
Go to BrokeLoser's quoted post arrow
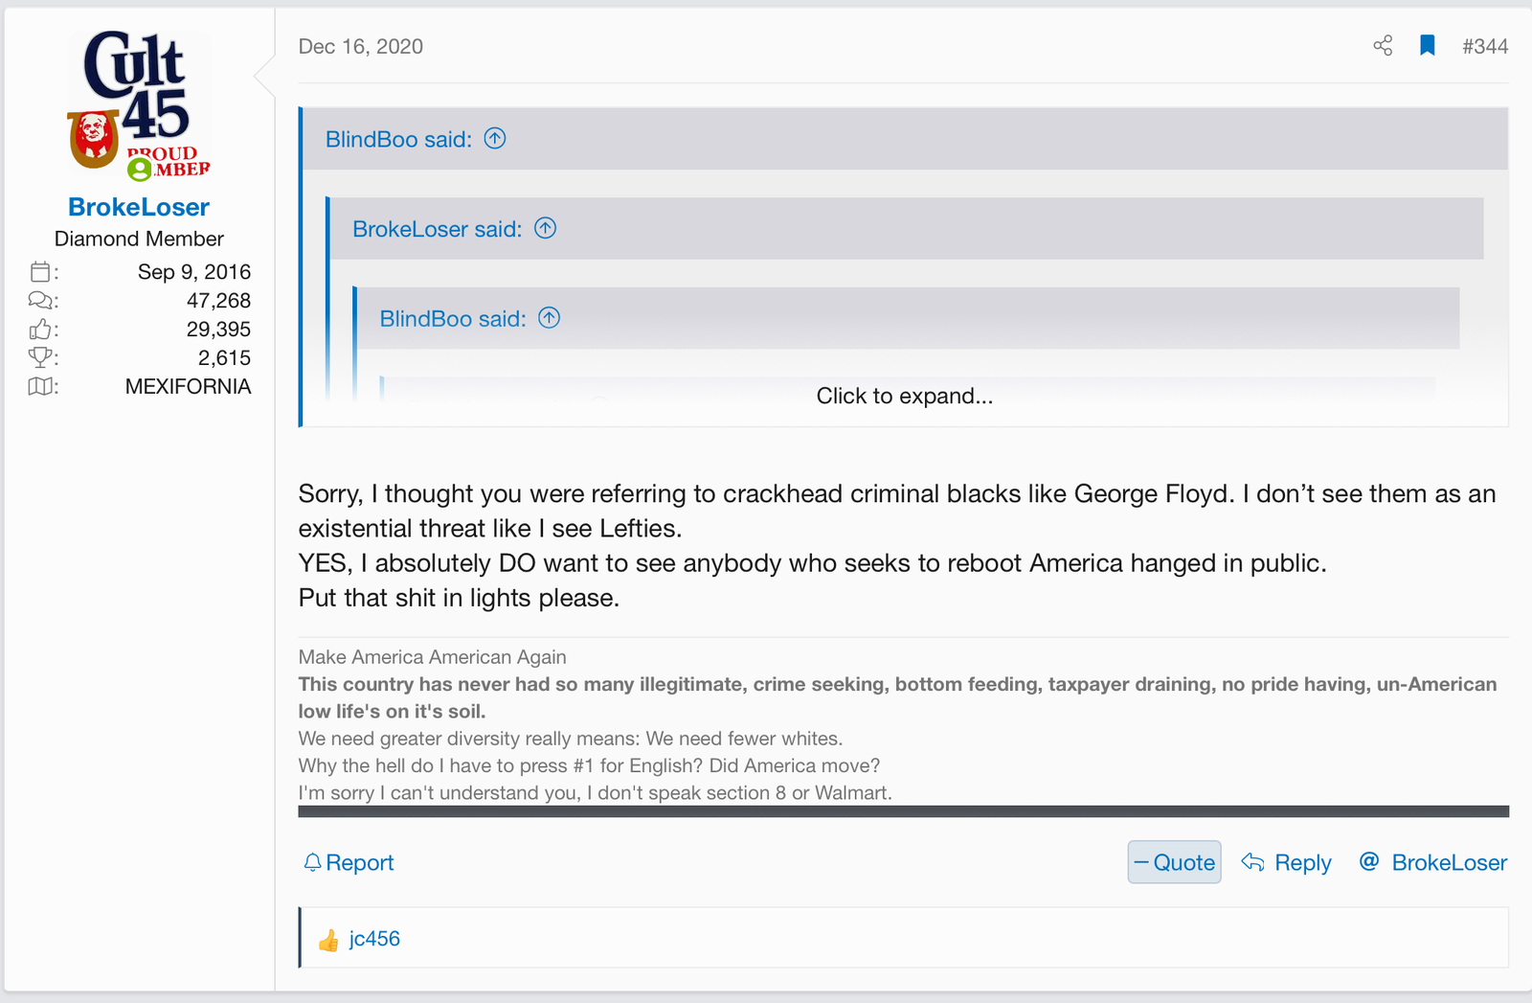click(546, 228)
